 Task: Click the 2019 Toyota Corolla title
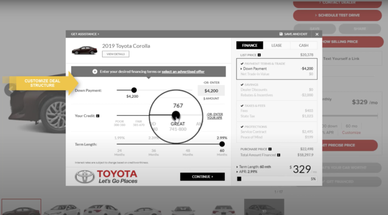[126, 46]
